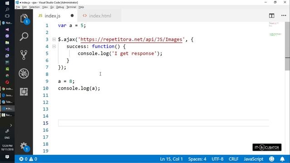This screenshot has width=290, height=163.
Task: Open the Help menu
Action: click(81, 7)
